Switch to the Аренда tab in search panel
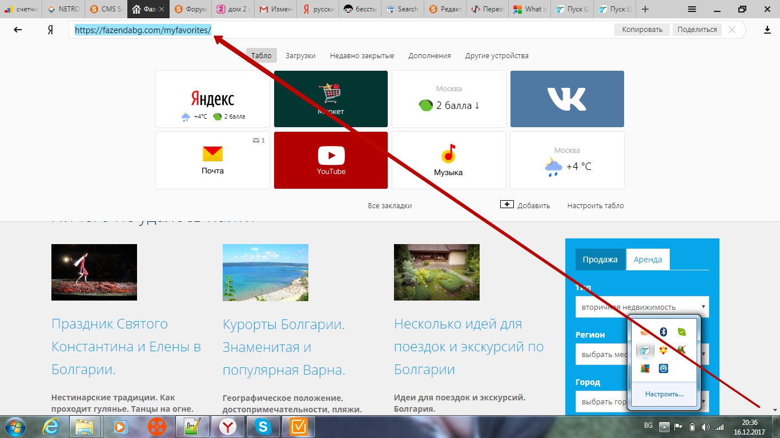Viewport: 780px width, 438px height. (648, 259)
